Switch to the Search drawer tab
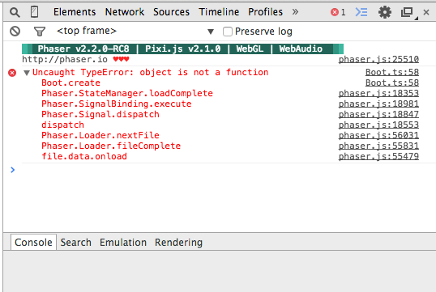Image resolution: width=436 pixels, height=292 pixels. (75, 243)
